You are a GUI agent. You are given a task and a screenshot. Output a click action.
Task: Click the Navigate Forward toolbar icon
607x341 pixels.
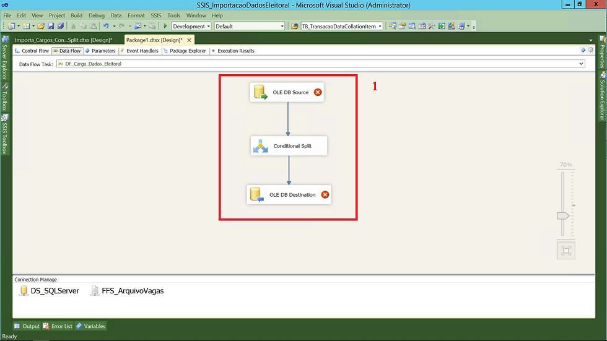[152, 26]
